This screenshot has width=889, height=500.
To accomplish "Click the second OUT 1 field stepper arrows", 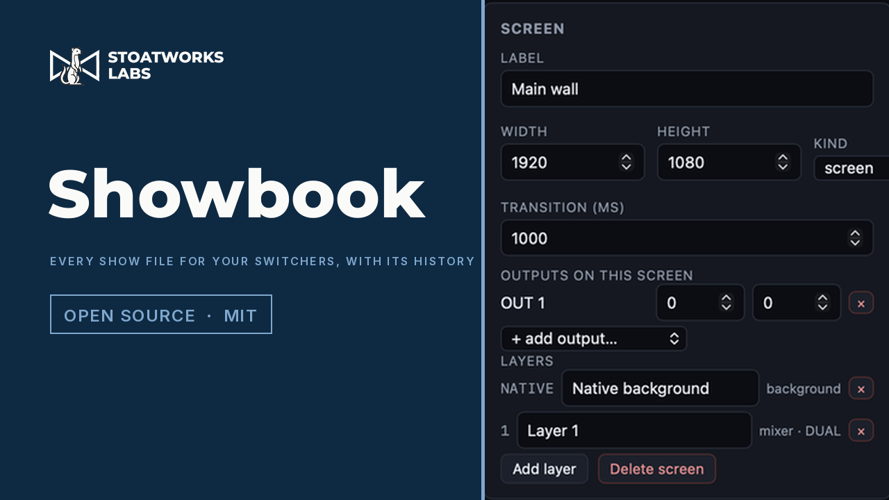I will point(823,303).
